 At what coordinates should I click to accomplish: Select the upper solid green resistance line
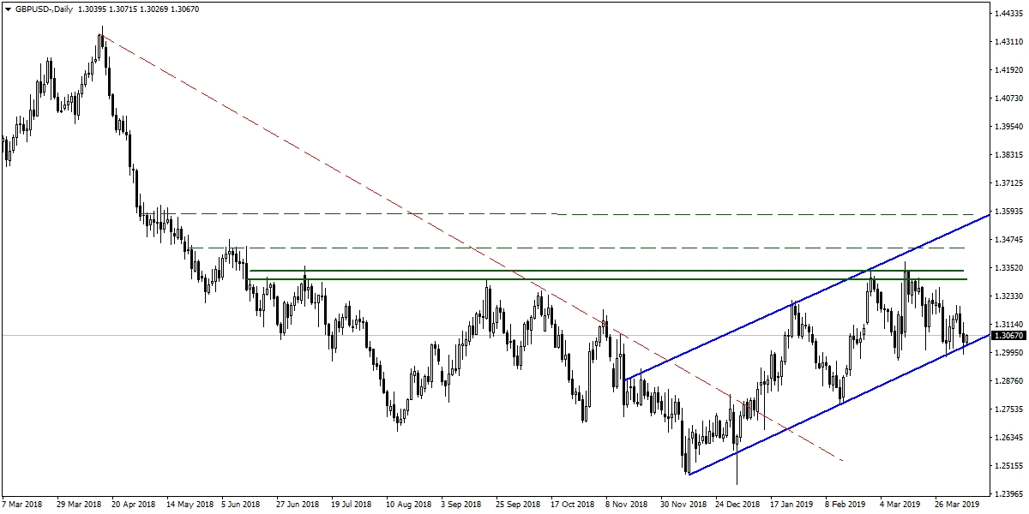606,271
